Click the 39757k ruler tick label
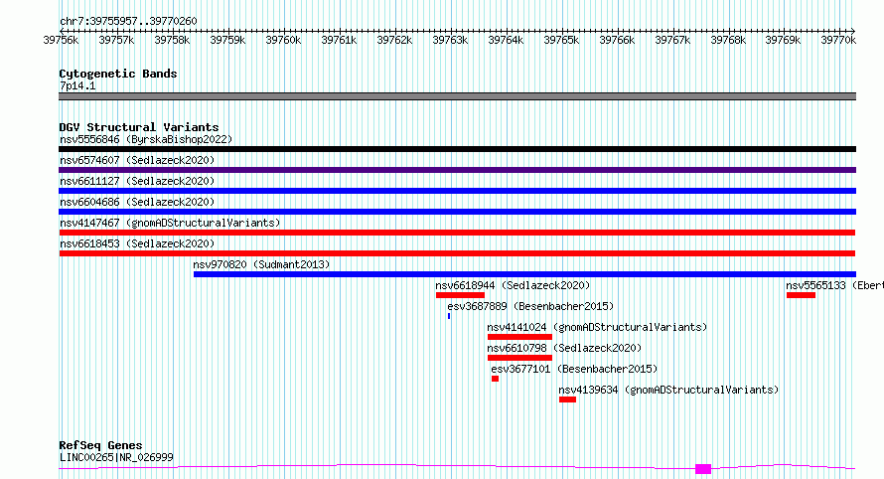The width and height of the screenshot is (884, 479). [x=116, y=40]
